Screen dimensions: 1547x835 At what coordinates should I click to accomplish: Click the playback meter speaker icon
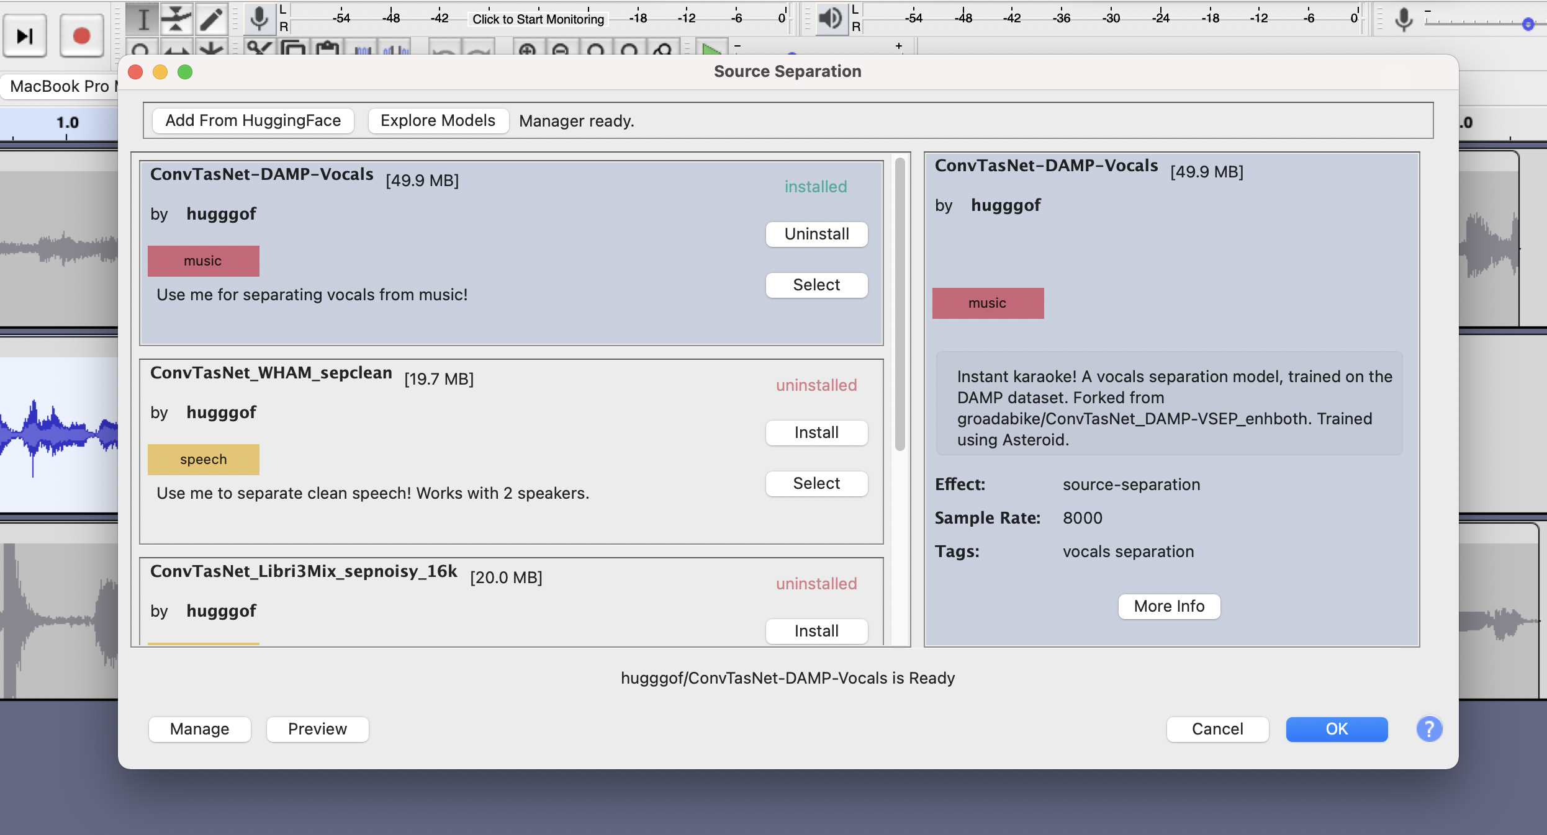click(x=830, y=18)
